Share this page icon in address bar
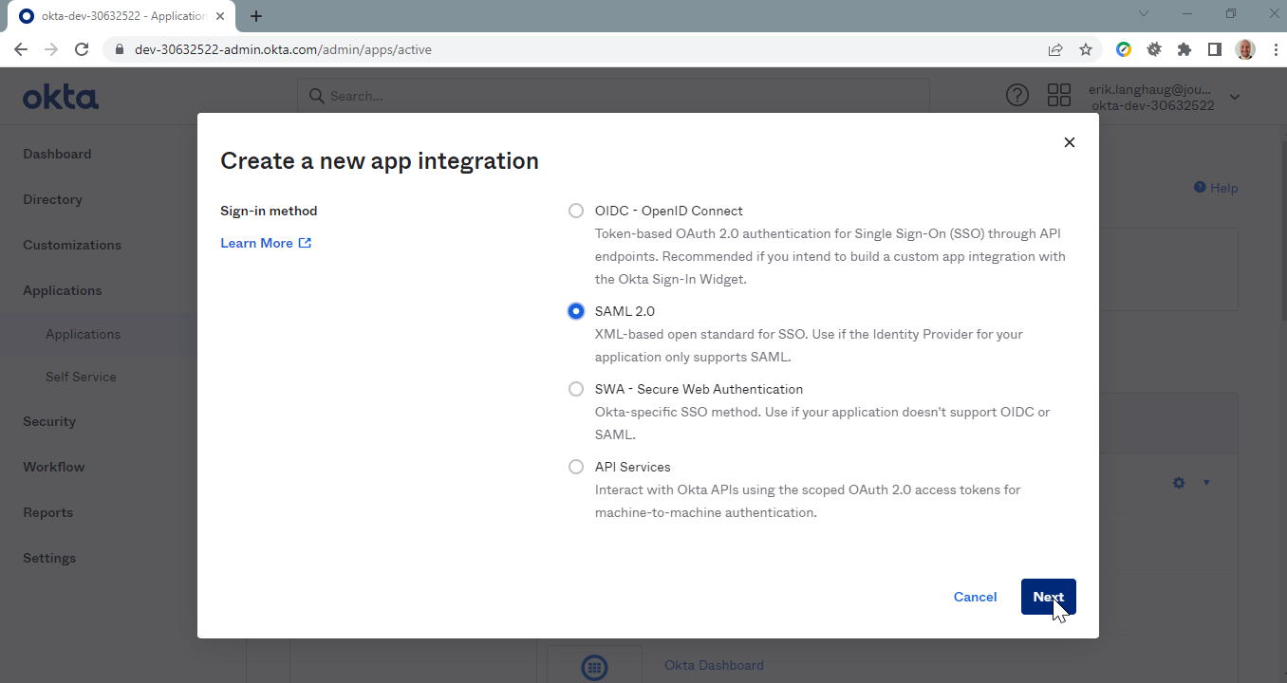The width and height of the screenshot is (1287, 683). (x=1055, y=49)
